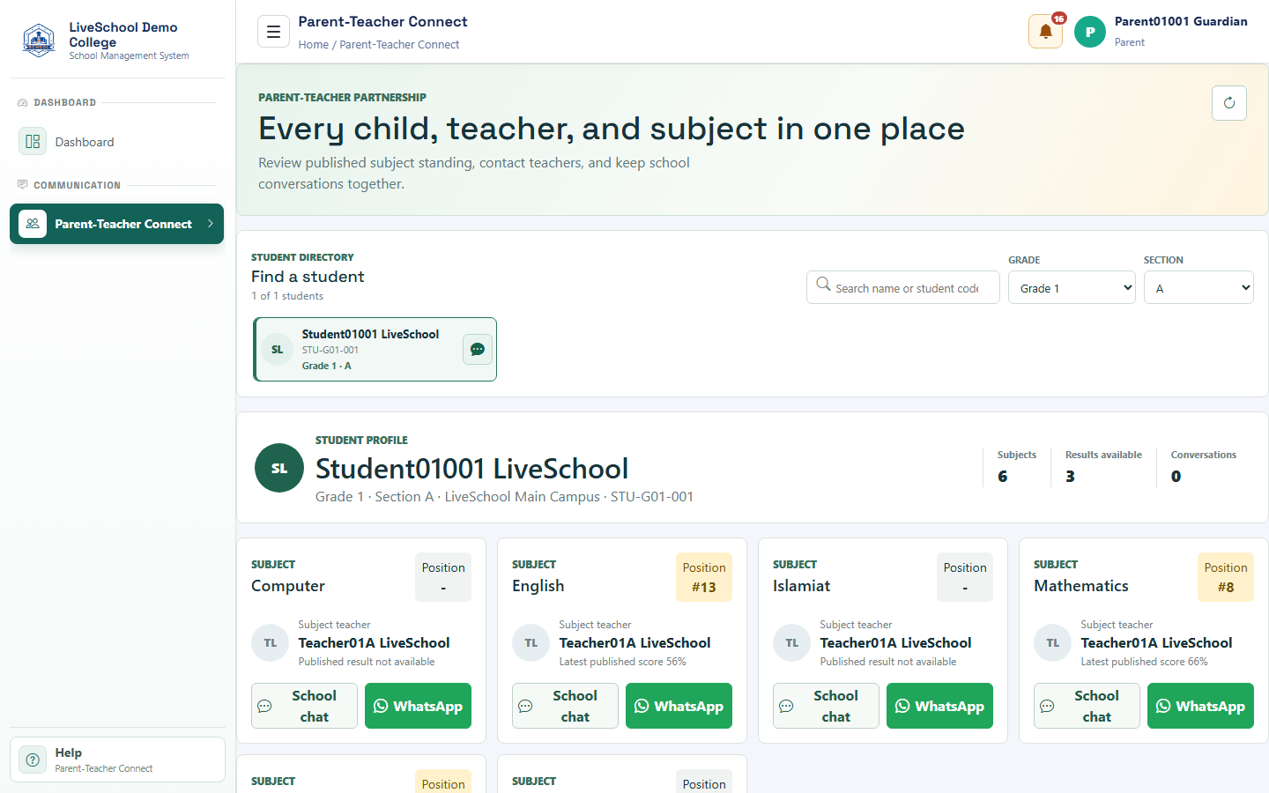Click the '1 of 1 students' text
The image size is (1269, 793).
pyautogui.click(x=287, y=296)
